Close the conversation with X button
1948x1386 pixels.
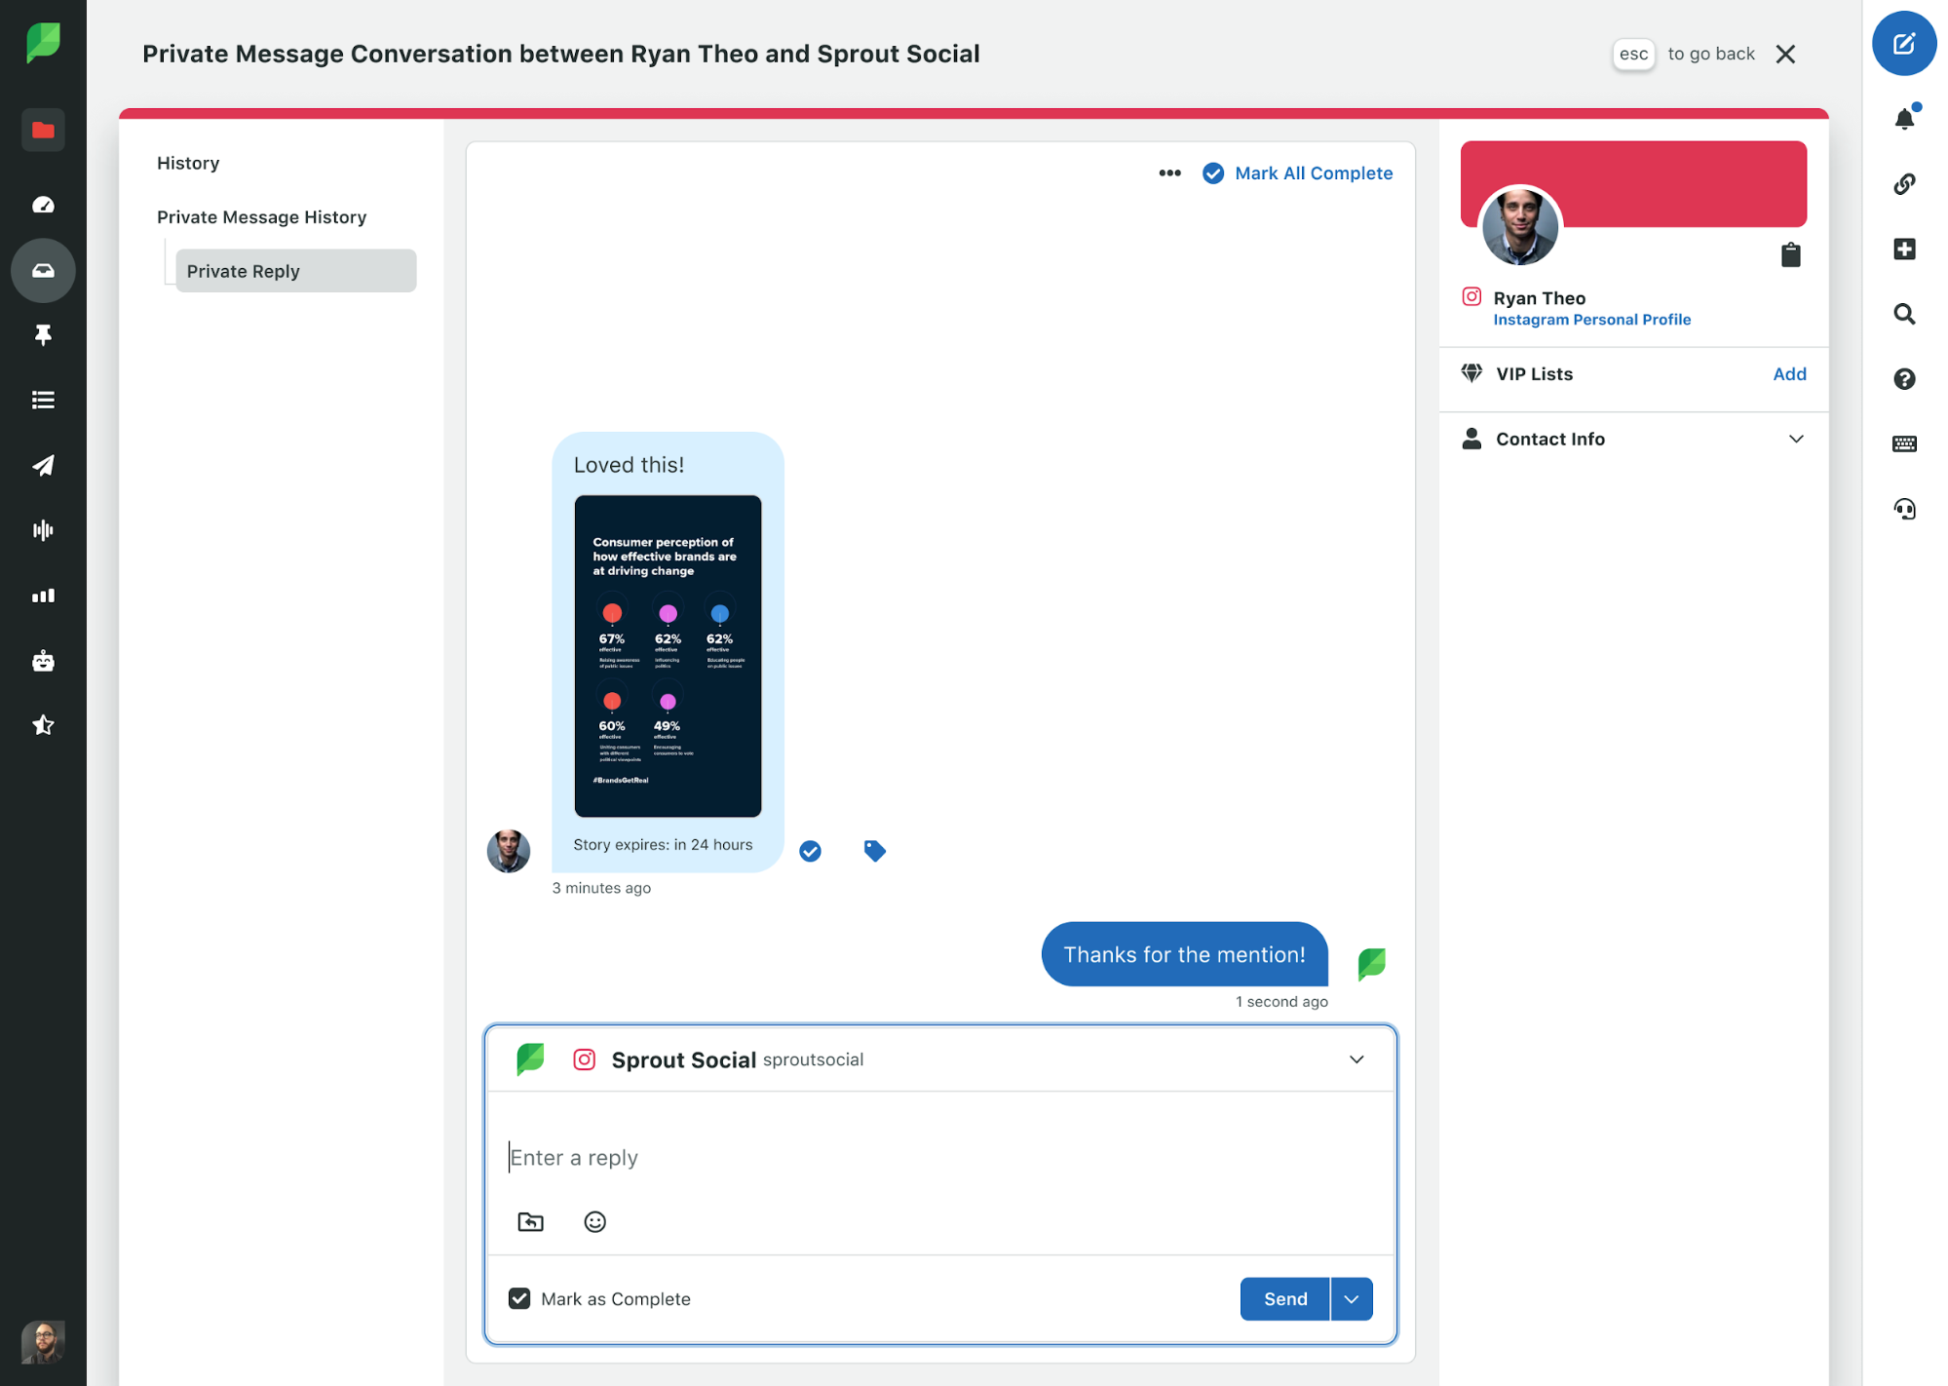click(x=1785, y=54)
